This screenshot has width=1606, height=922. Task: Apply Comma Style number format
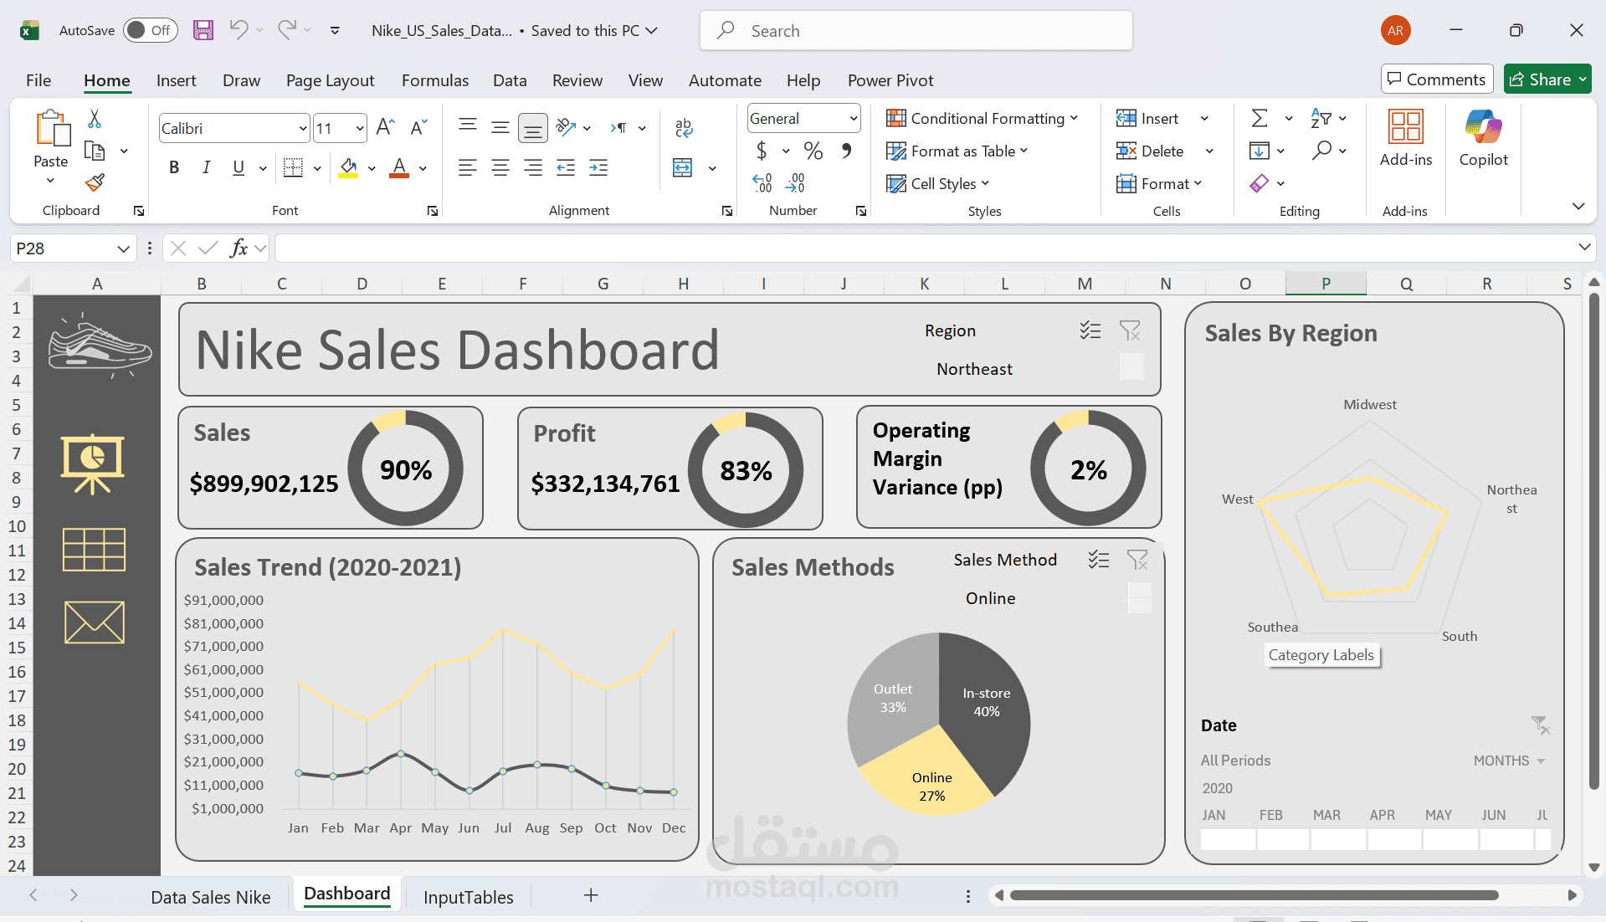click(x=846, y=151)
